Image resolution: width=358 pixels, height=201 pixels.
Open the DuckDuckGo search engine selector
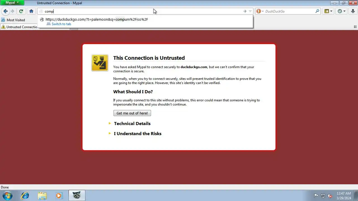pos(260,11)
